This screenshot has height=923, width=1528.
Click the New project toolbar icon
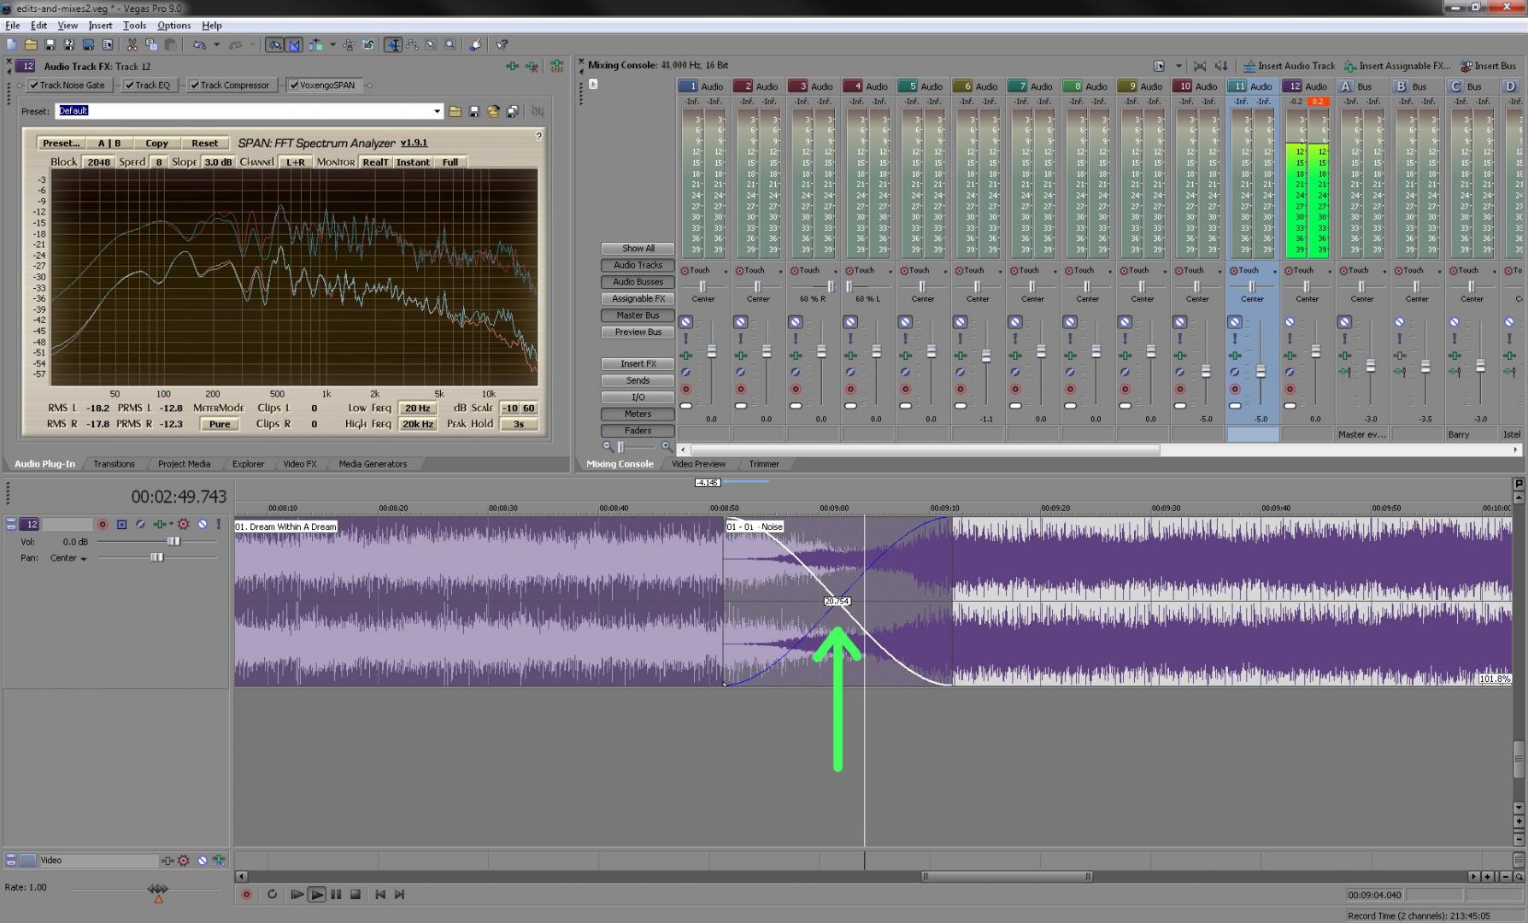(x=12, y=44)
